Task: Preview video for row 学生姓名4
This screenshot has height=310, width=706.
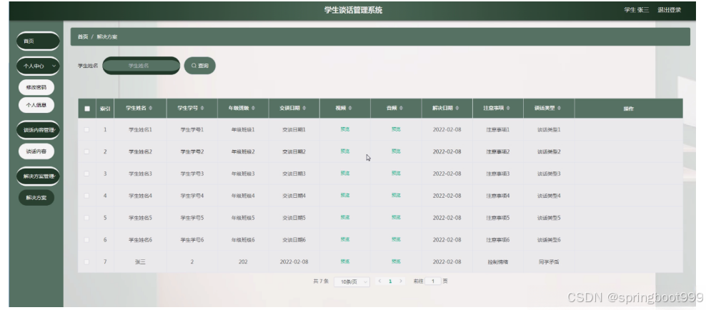Action: click(345, 195)
